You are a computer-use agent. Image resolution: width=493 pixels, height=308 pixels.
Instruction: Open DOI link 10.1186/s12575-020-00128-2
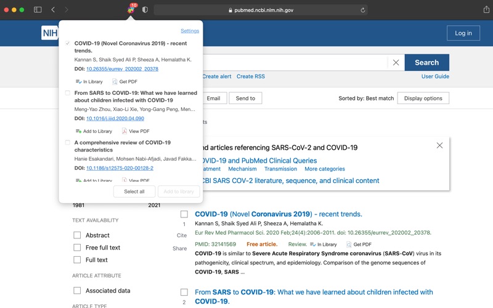point(120,168)
